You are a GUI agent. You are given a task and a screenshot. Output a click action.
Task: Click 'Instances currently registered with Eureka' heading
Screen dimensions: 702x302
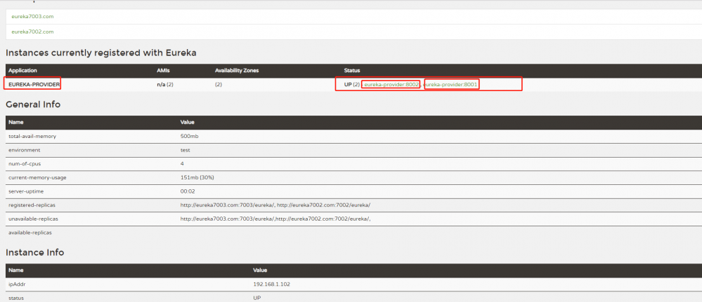(x=101, y=53)
